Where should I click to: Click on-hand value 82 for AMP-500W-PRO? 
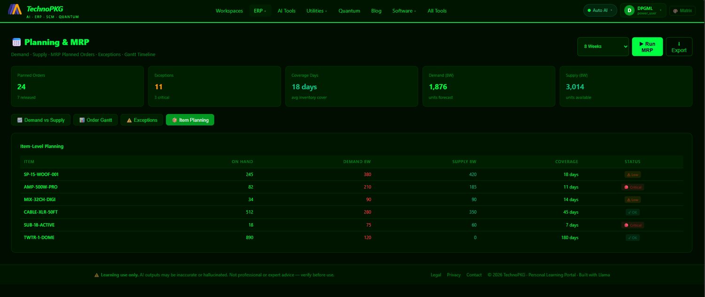(250, 187)
